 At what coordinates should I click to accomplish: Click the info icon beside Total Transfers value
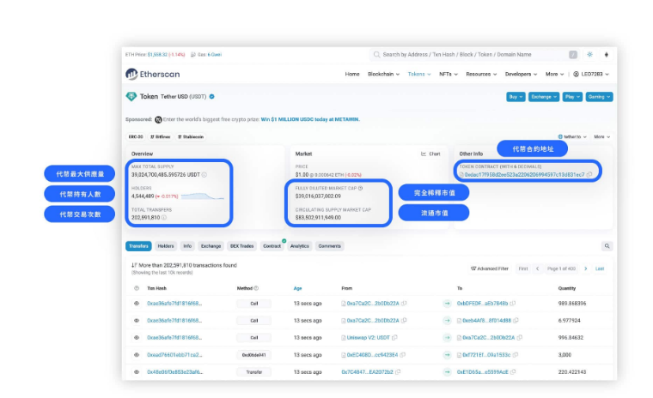pos(164,218)
